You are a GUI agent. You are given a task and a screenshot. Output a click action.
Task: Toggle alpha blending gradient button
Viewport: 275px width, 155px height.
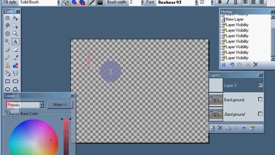pos(100,2)
